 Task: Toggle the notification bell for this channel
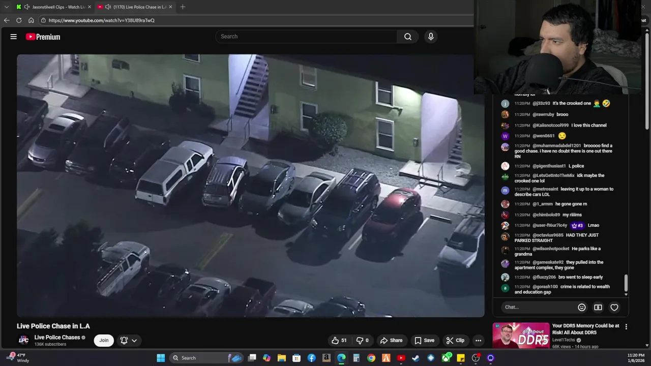124,341
